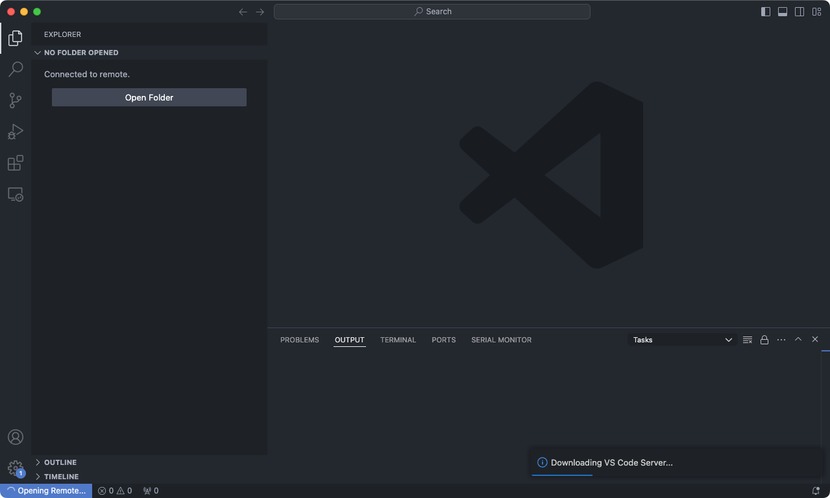Click the Connected to remote text
The width and height of the screenshot is (830, 498).
point(87,75)
